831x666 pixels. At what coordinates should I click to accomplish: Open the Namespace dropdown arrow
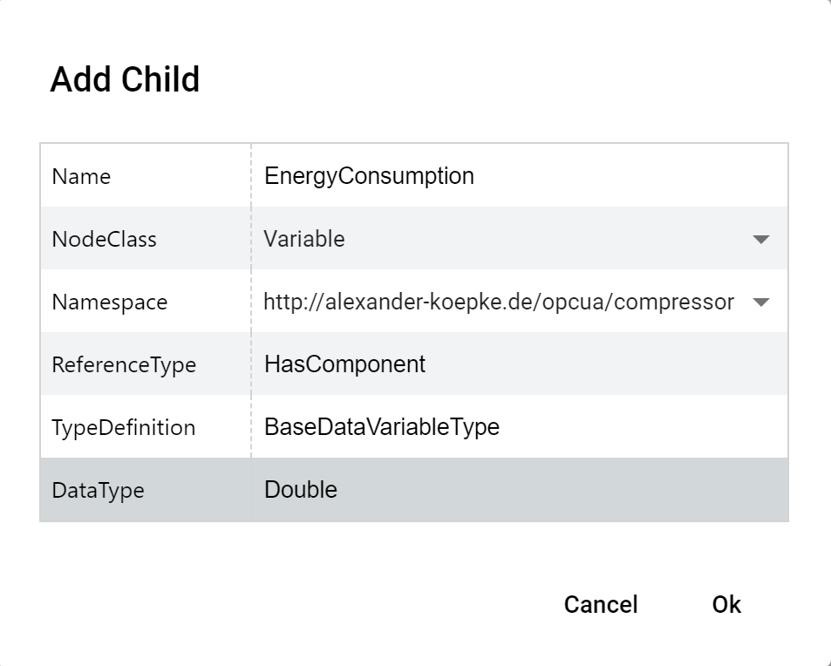(761, 302)
